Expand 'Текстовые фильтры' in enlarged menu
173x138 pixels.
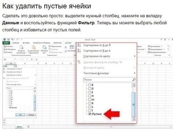tap(135, 73)
